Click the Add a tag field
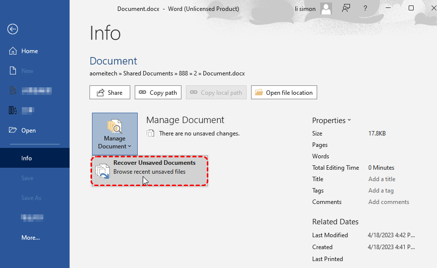Screen dimensions: 437x268 click(381, 191)
